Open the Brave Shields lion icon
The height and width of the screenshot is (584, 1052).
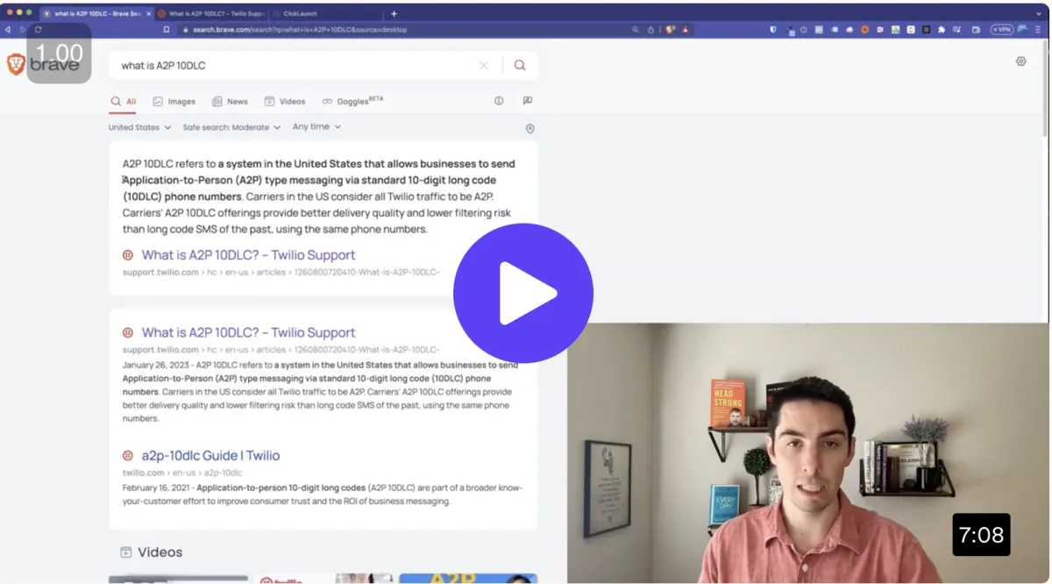pos(670,29)
